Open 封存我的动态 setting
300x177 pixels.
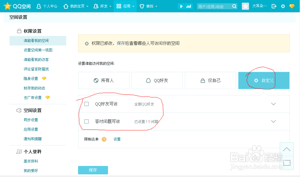click(34, 88)
